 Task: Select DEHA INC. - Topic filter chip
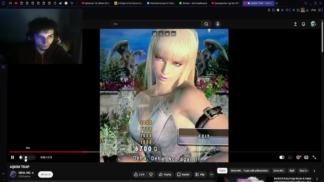tap(249, 171)
